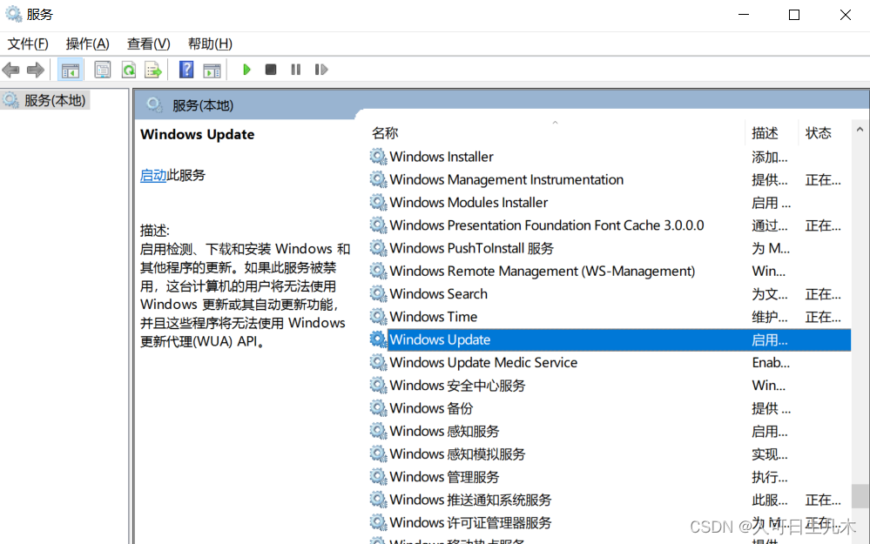Click the services gear icon in title bar

click(x=13, y=13)
